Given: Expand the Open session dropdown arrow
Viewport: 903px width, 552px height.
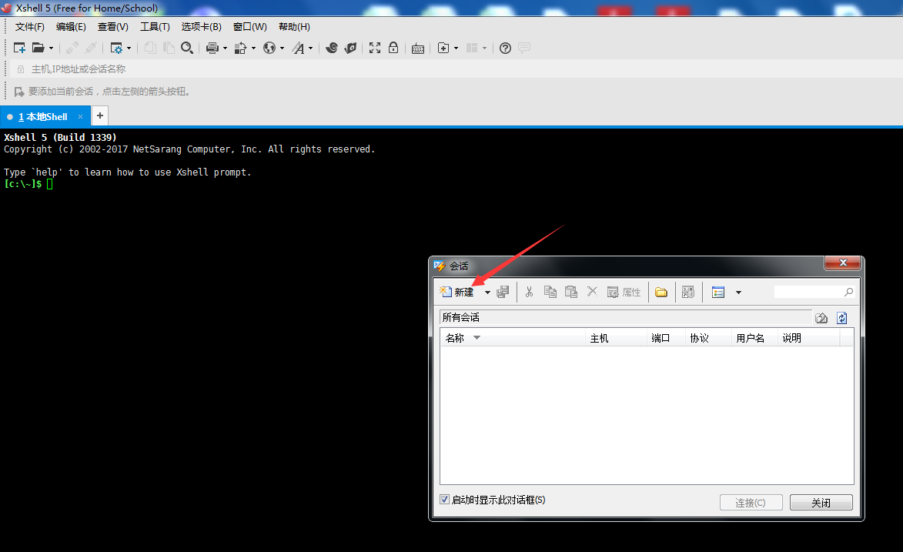Looking at the screenshot, I should 52,49.
